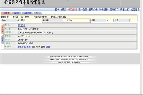Open 新书征订 from the navigation bar
Image resolution: width=143 pixels, height=95 pixels.
click(x=114, y=10)
